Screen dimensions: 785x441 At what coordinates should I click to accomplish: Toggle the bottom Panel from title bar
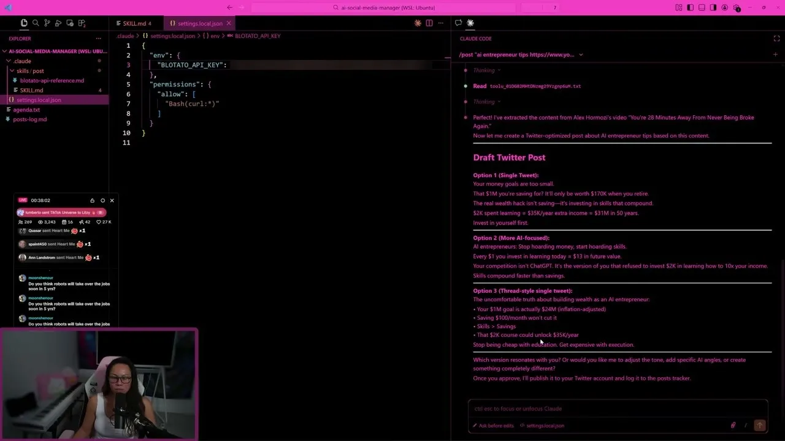click(702, 7)
